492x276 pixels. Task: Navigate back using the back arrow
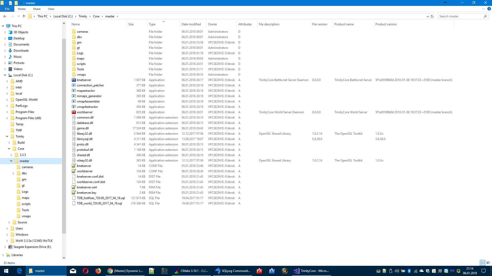pyautogui.click(x=5, y=16)
